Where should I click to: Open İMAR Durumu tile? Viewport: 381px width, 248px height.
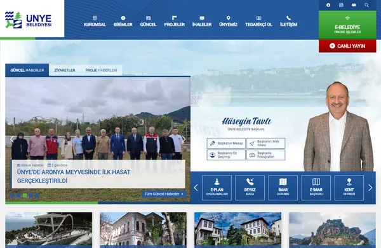point(283,188)
